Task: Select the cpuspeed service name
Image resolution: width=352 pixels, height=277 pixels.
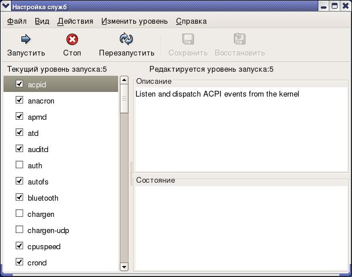Action: click(x=44, y=247)
